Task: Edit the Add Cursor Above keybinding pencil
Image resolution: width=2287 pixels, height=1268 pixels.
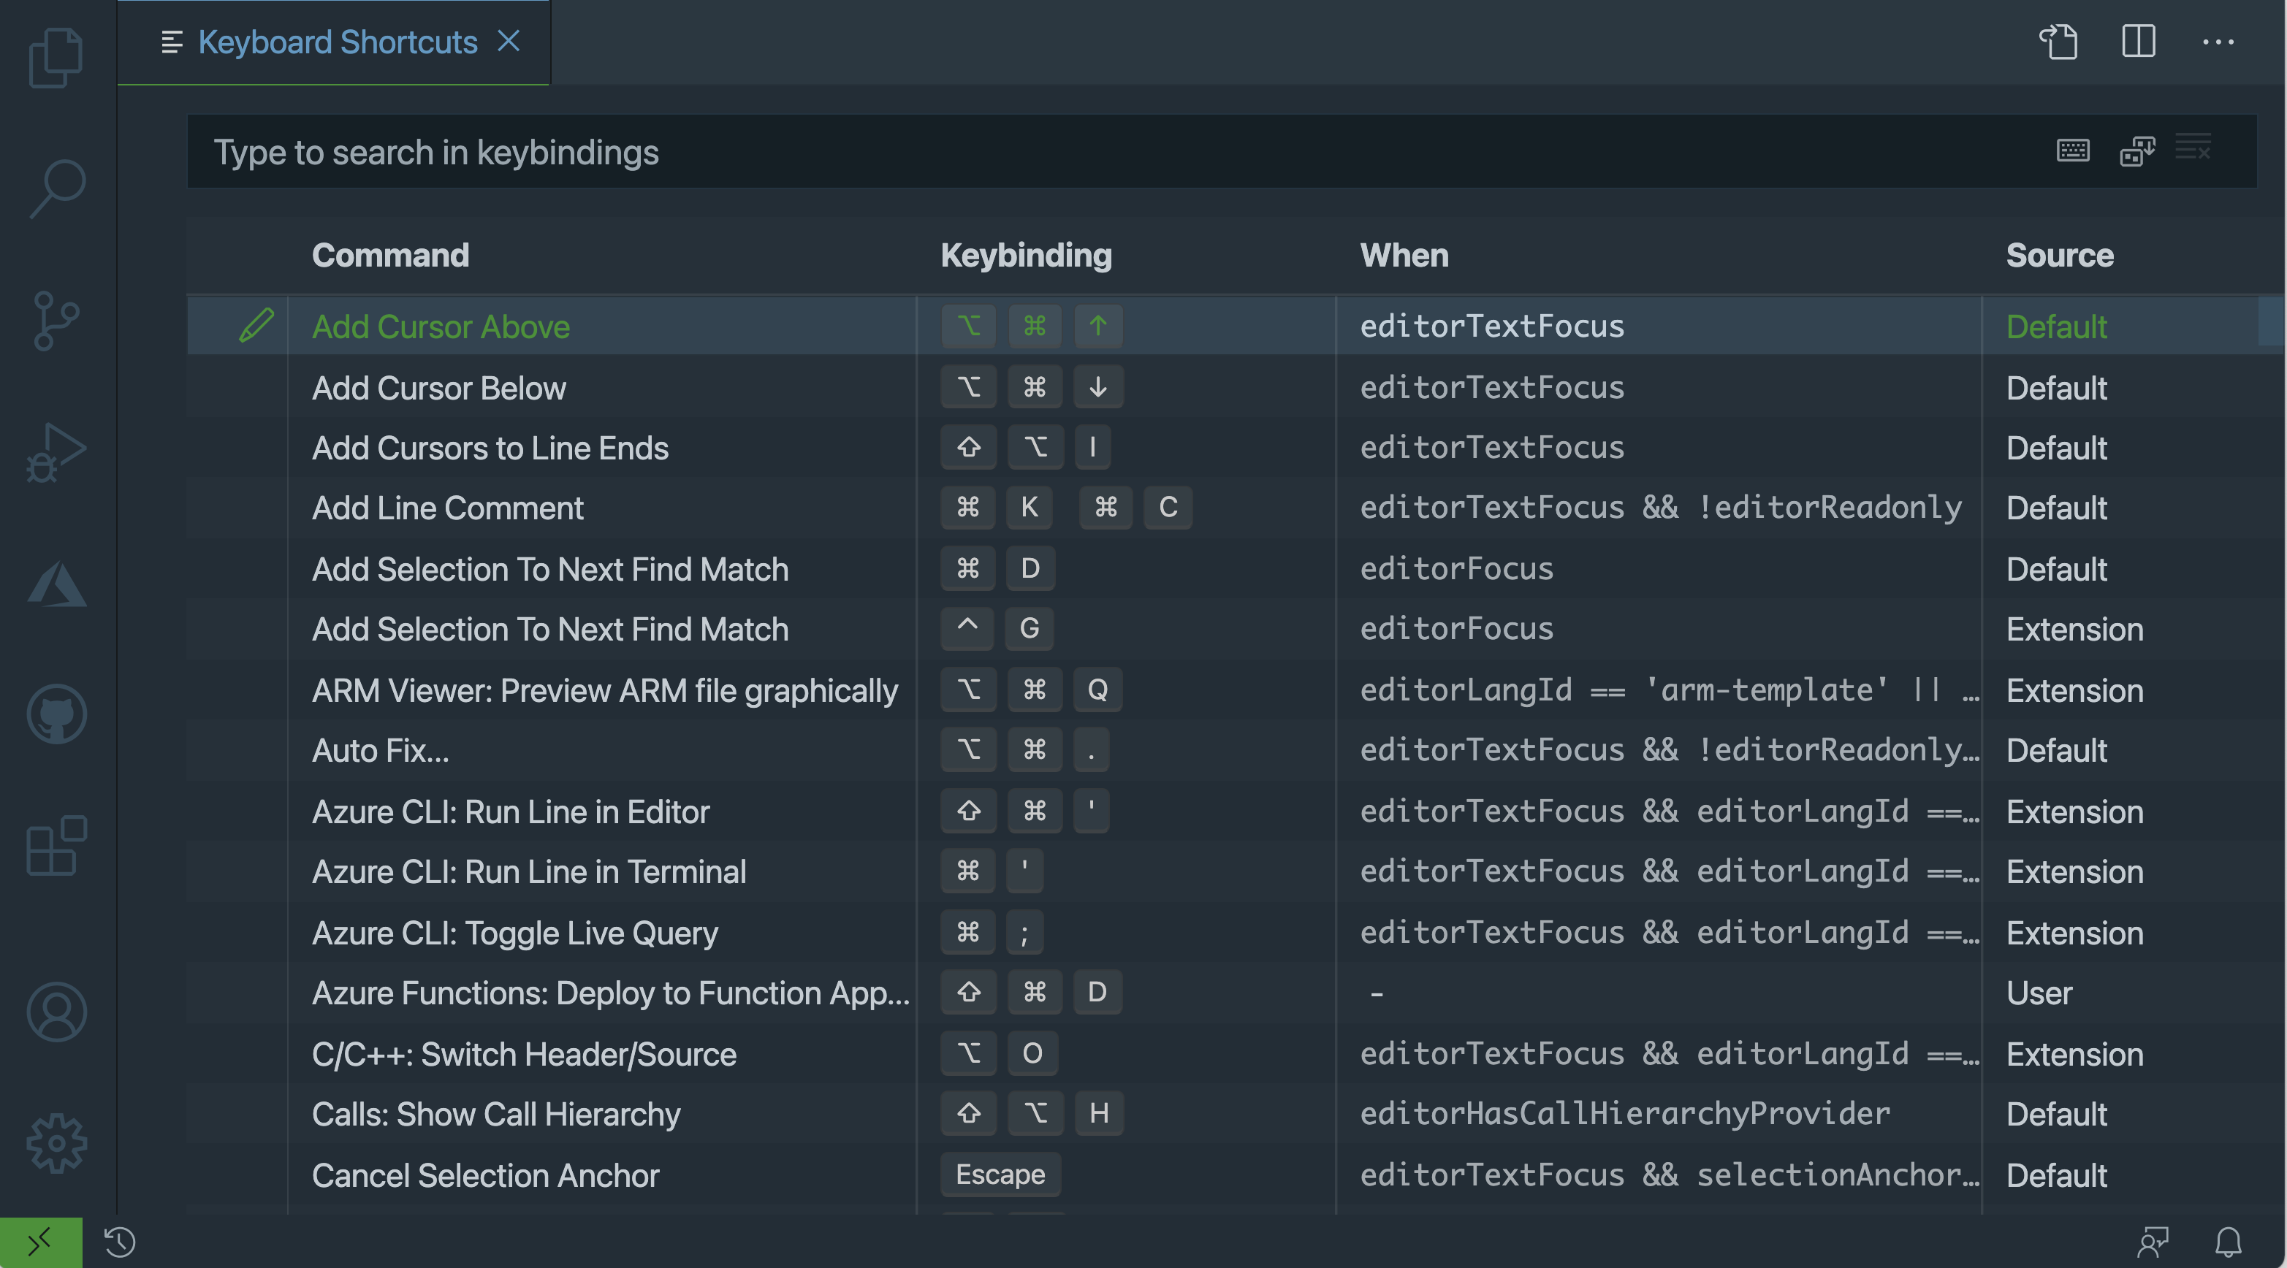Action: click(x=256, y=326)
